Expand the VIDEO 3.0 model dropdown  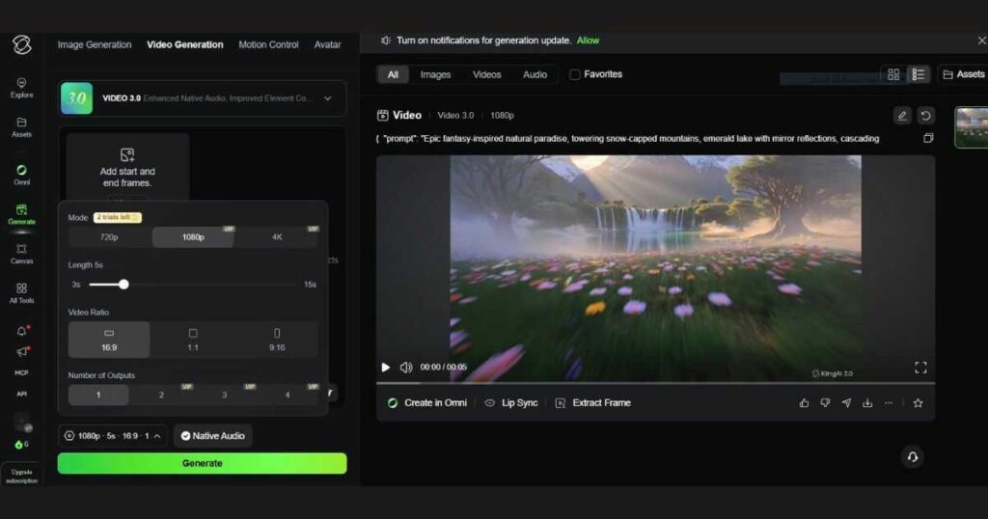(328, 98)
